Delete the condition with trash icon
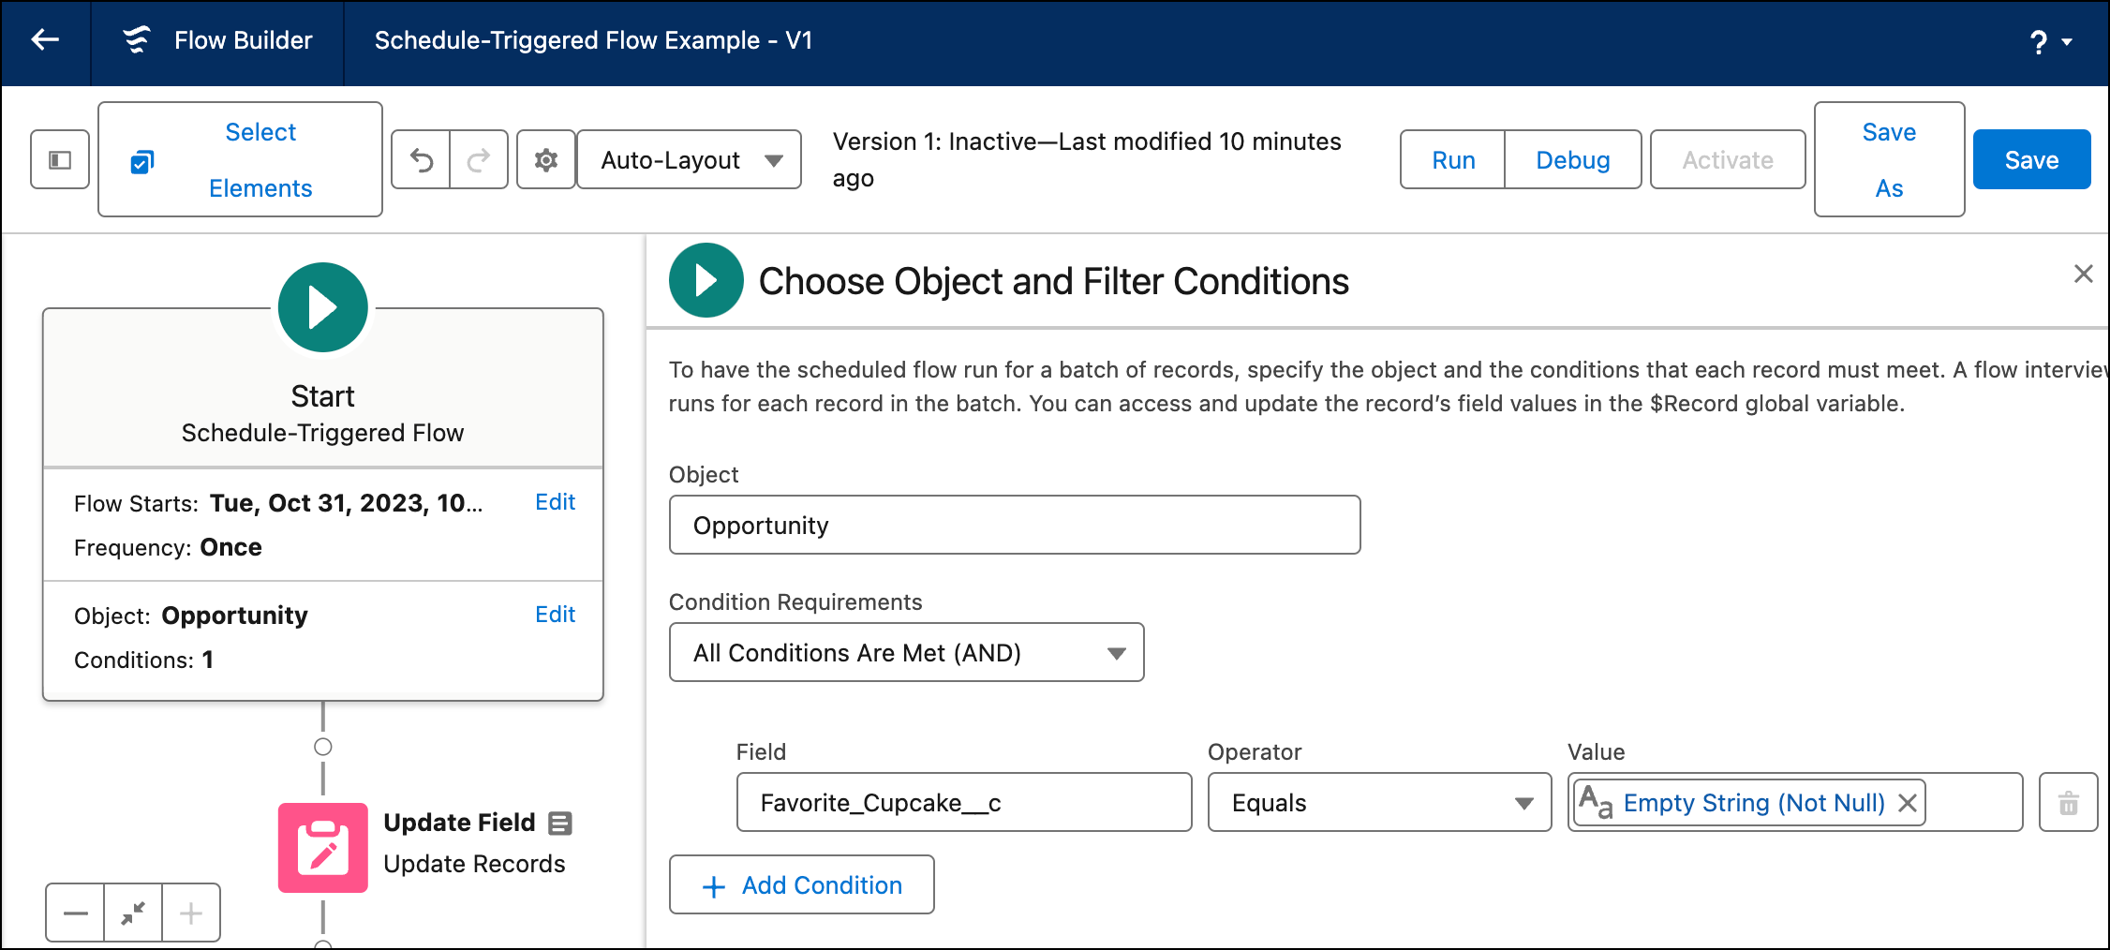 pyautogui.click(x=2068, y=802)
